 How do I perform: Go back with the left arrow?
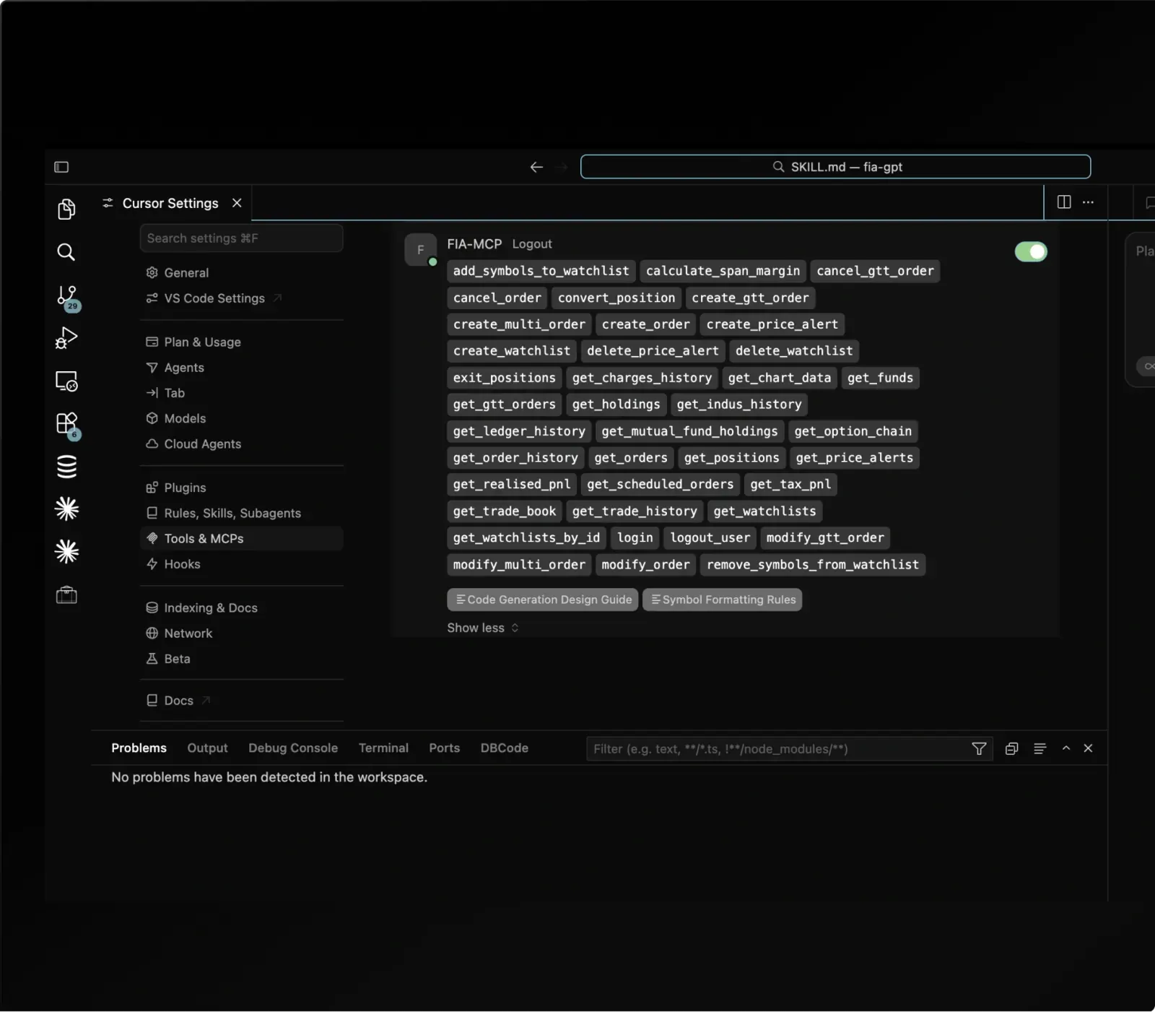(536, 167)
